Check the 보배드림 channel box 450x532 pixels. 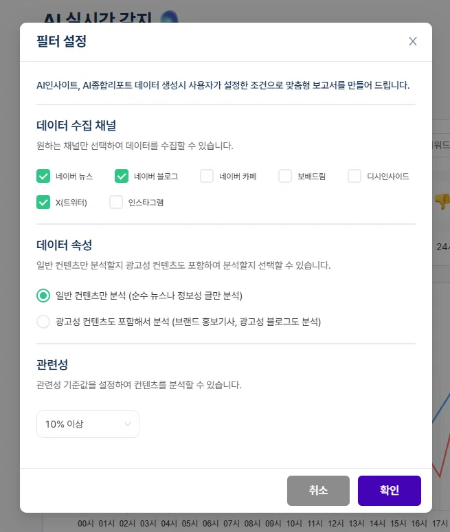[285, 176]
